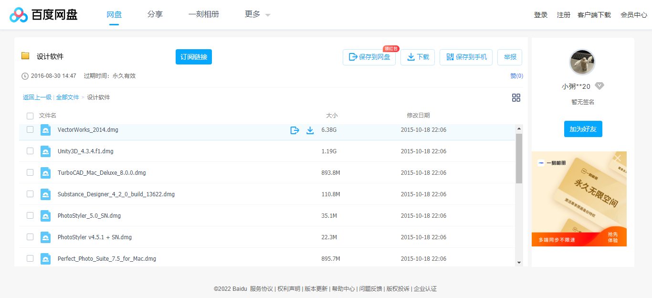This screenshot has height=298, width=652.
Task: Click the clock icon beside the share date
Action: 24,75
